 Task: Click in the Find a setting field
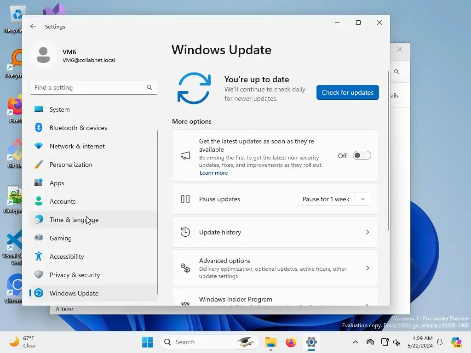point(94,87)
